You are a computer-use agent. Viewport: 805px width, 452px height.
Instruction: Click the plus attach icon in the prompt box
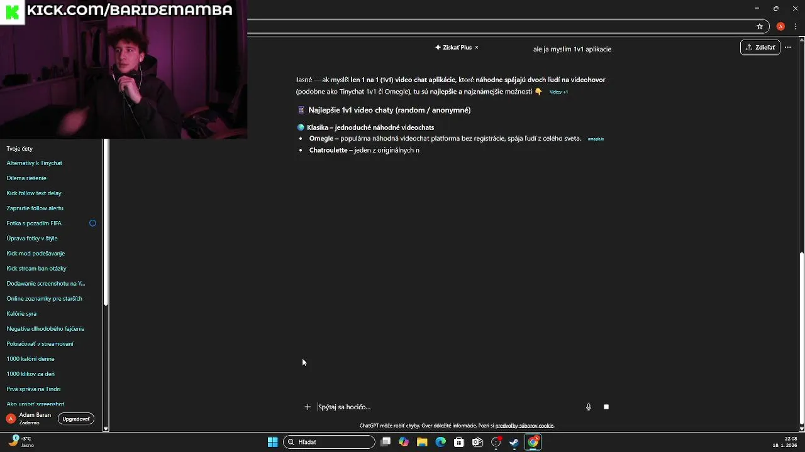click(x=308, y=407)
